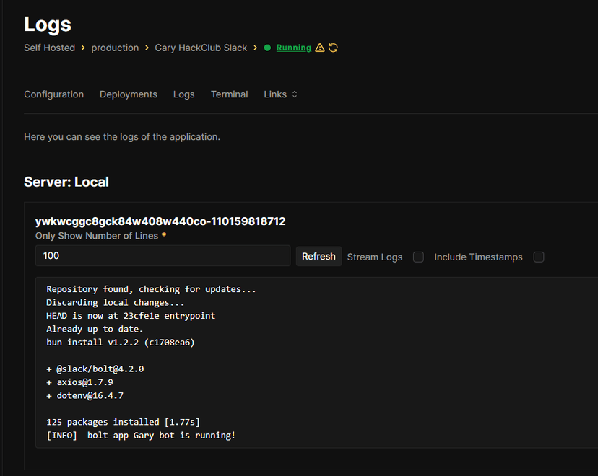Select the Logs tab
The image size is (598, 476).
pos(183,94)
